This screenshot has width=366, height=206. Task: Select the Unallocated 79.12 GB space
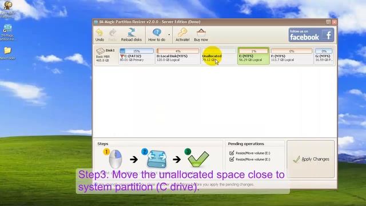coord(218,56)
